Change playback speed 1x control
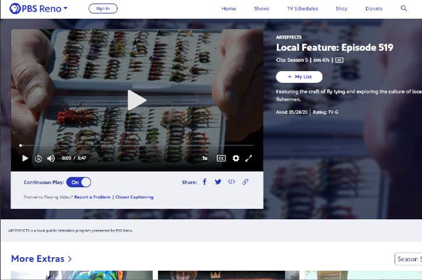 point(205,158)
